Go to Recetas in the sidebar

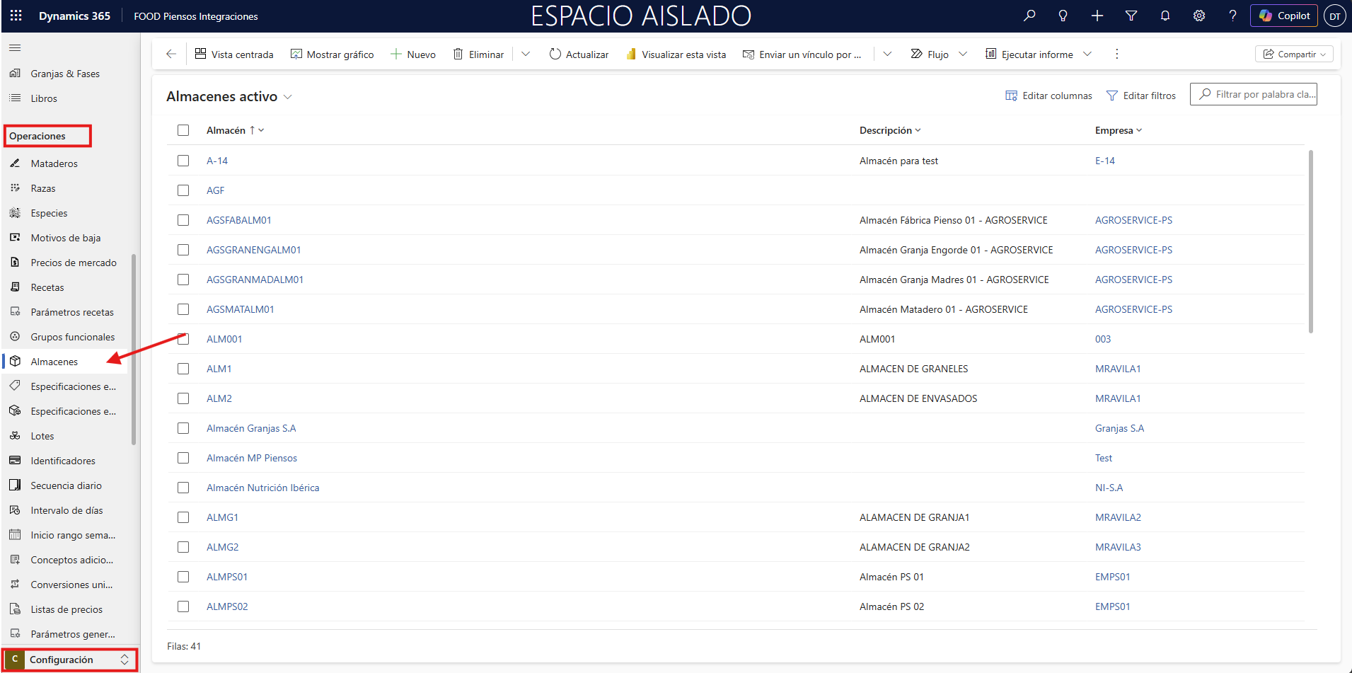[x=47, y=287]
